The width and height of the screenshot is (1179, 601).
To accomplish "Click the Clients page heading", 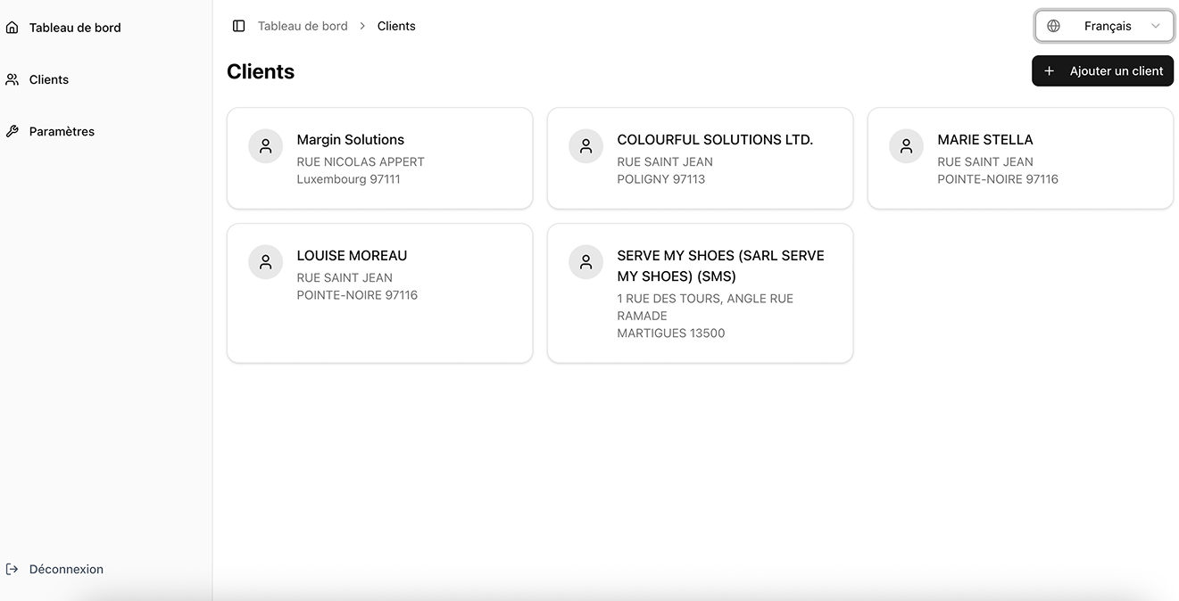I will click(261, 71).
